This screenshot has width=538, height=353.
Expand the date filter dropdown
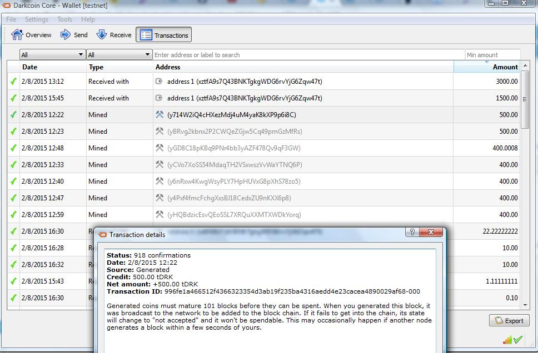(52, 54)
